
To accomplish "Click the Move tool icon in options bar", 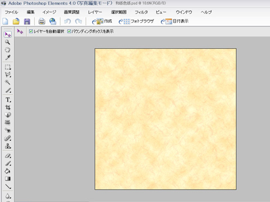I will (20, 31).
